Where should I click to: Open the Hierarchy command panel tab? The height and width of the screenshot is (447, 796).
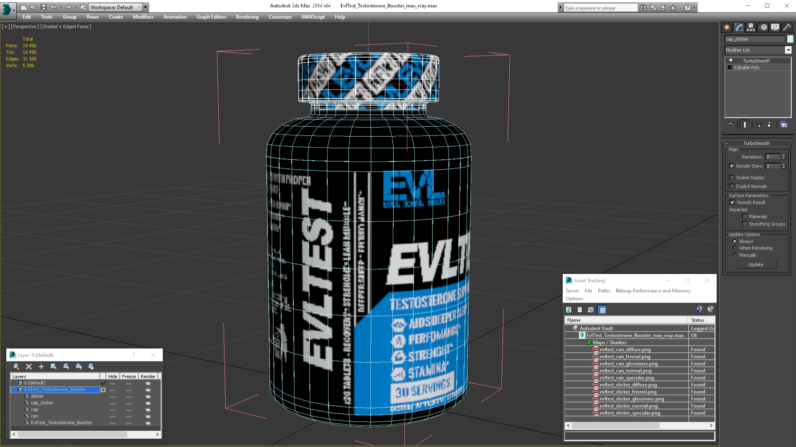tap(751, 28)
